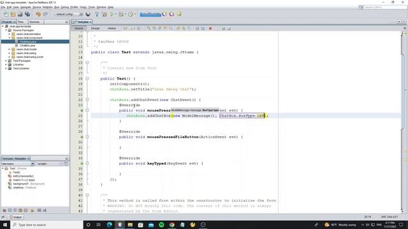Open the Debug Project dropdown arrow
The image size is (408, 229).
126,14
